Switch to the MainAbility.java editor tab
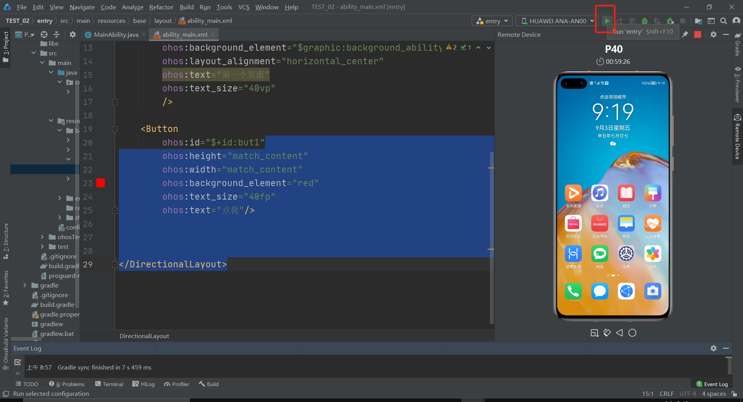The height and width of the screenshot is (402, 743). click(x=116, y=34)
